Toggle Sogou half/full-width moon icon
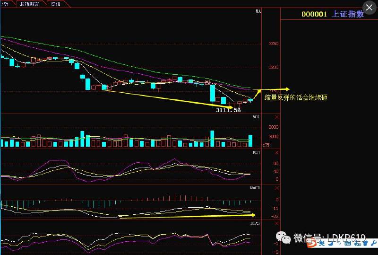378x255 pixels. (x=330, y=243)
